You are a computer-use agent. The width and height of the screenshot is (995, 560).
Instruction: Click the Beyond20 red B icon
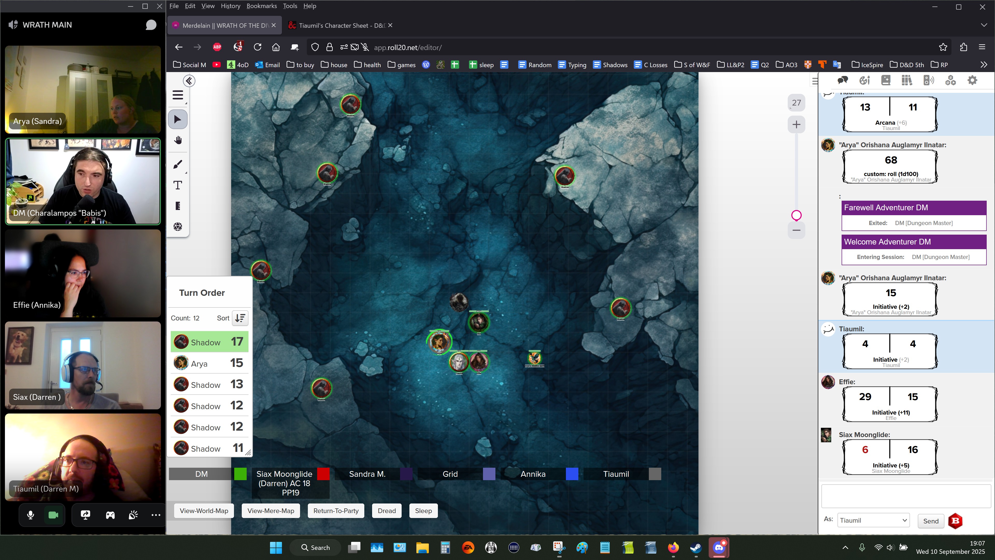955,521
